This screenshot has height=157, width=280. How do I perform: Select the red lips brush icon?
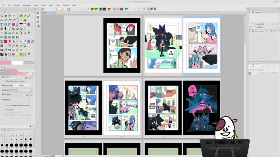(17, 46)
